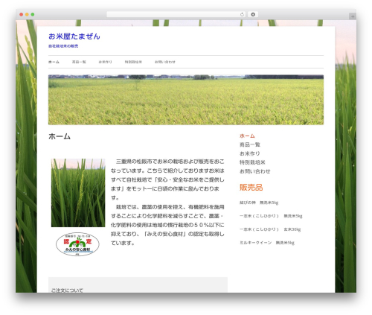Open 特別栽培米 from the sidebar list
372x315 pixels.
pyautogui.click(x=252, y=162)
